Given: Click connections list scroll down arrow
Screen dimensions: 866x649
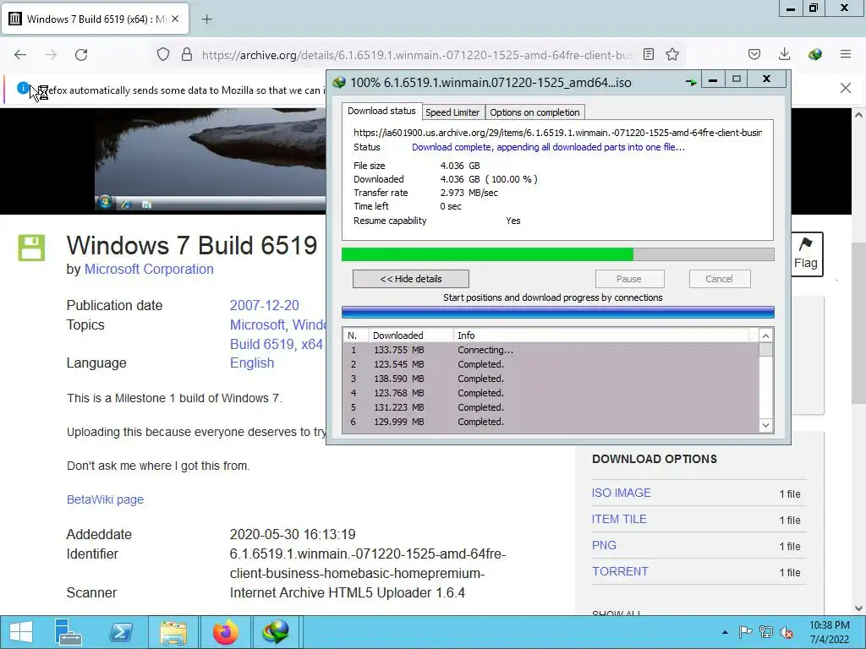Looking at the screenshot, I should point(765,425).
